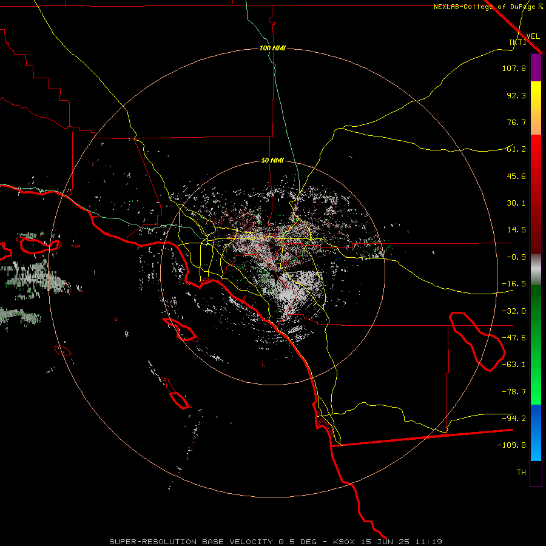546x546 pixels.
Task: Click the TH label on the legend
Action: point(521,473)
